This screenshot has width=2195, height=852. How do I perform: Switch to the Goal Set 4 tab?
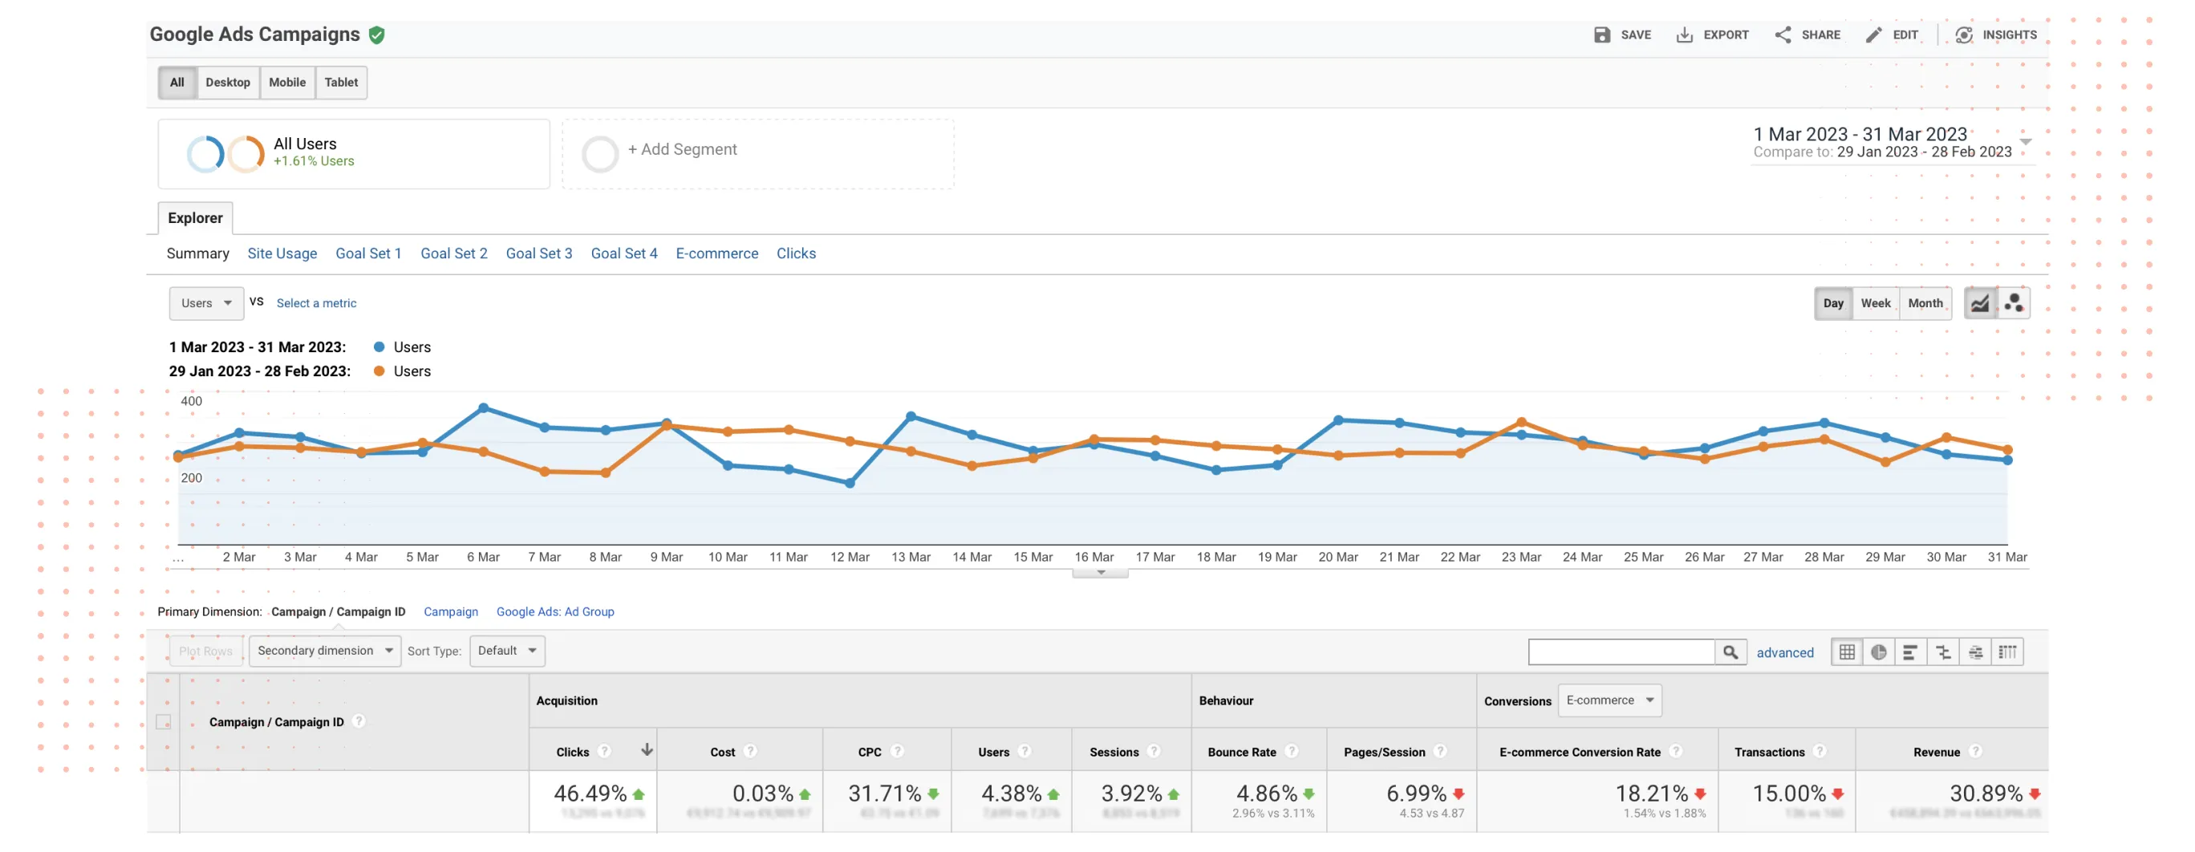coord(625,254)
